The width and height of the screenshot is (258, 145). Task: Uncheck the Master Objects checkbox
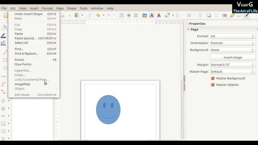(x=213, y=85)
